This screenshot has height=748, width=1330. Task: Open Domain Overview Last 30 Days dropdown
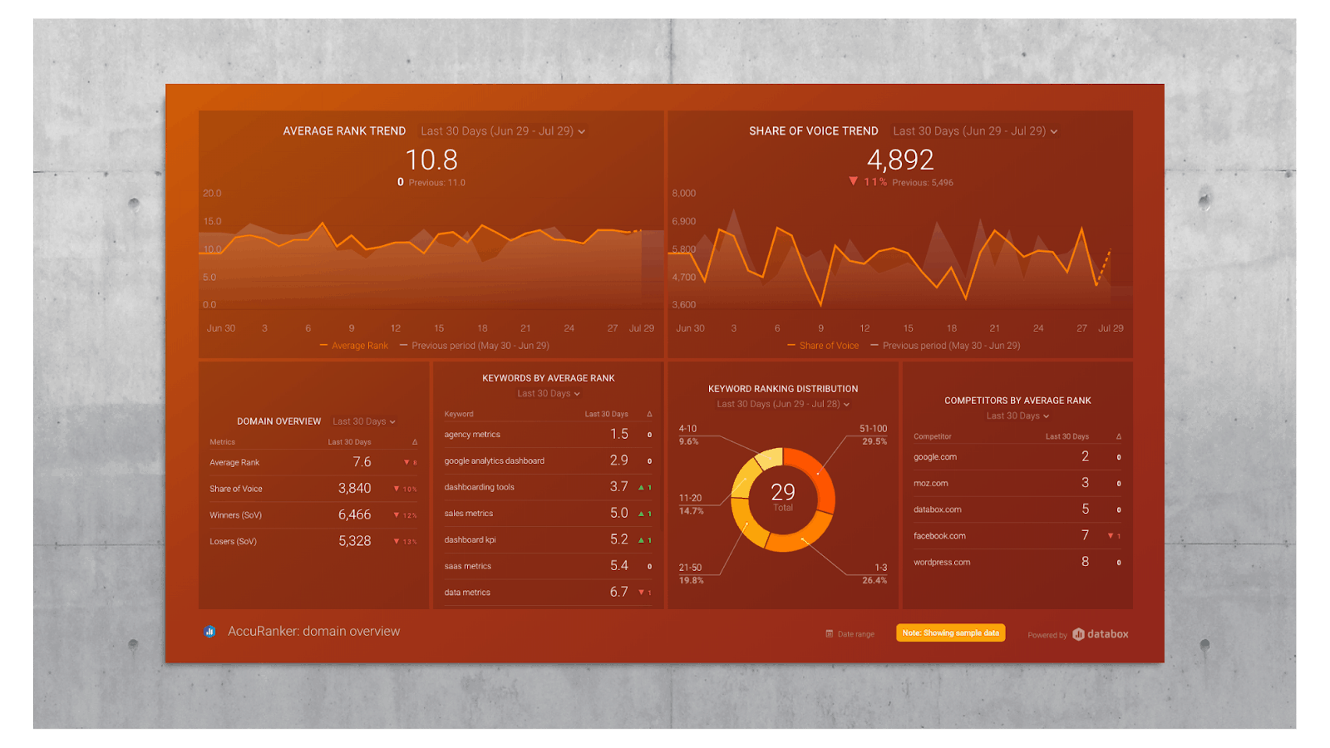364,421
